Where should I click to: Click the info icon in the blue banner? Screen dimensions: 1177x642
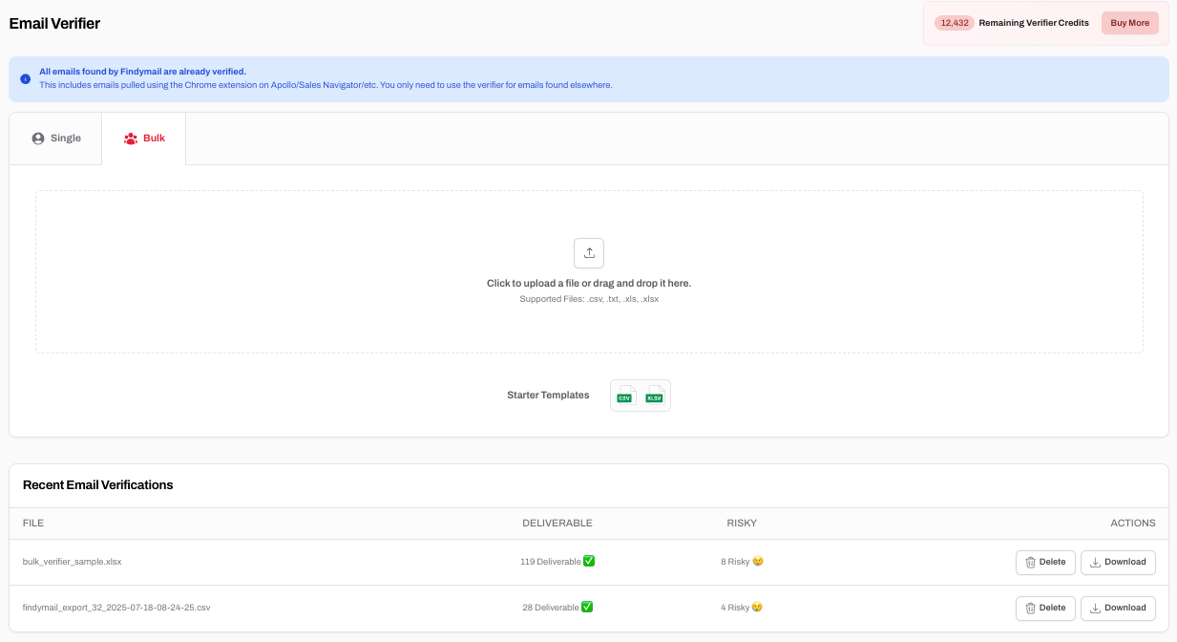(x=26, y=78)
